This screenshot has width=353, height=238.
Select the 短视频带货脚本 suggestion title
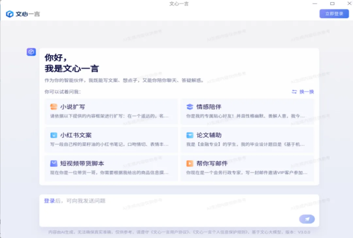[x=82, y=163]
